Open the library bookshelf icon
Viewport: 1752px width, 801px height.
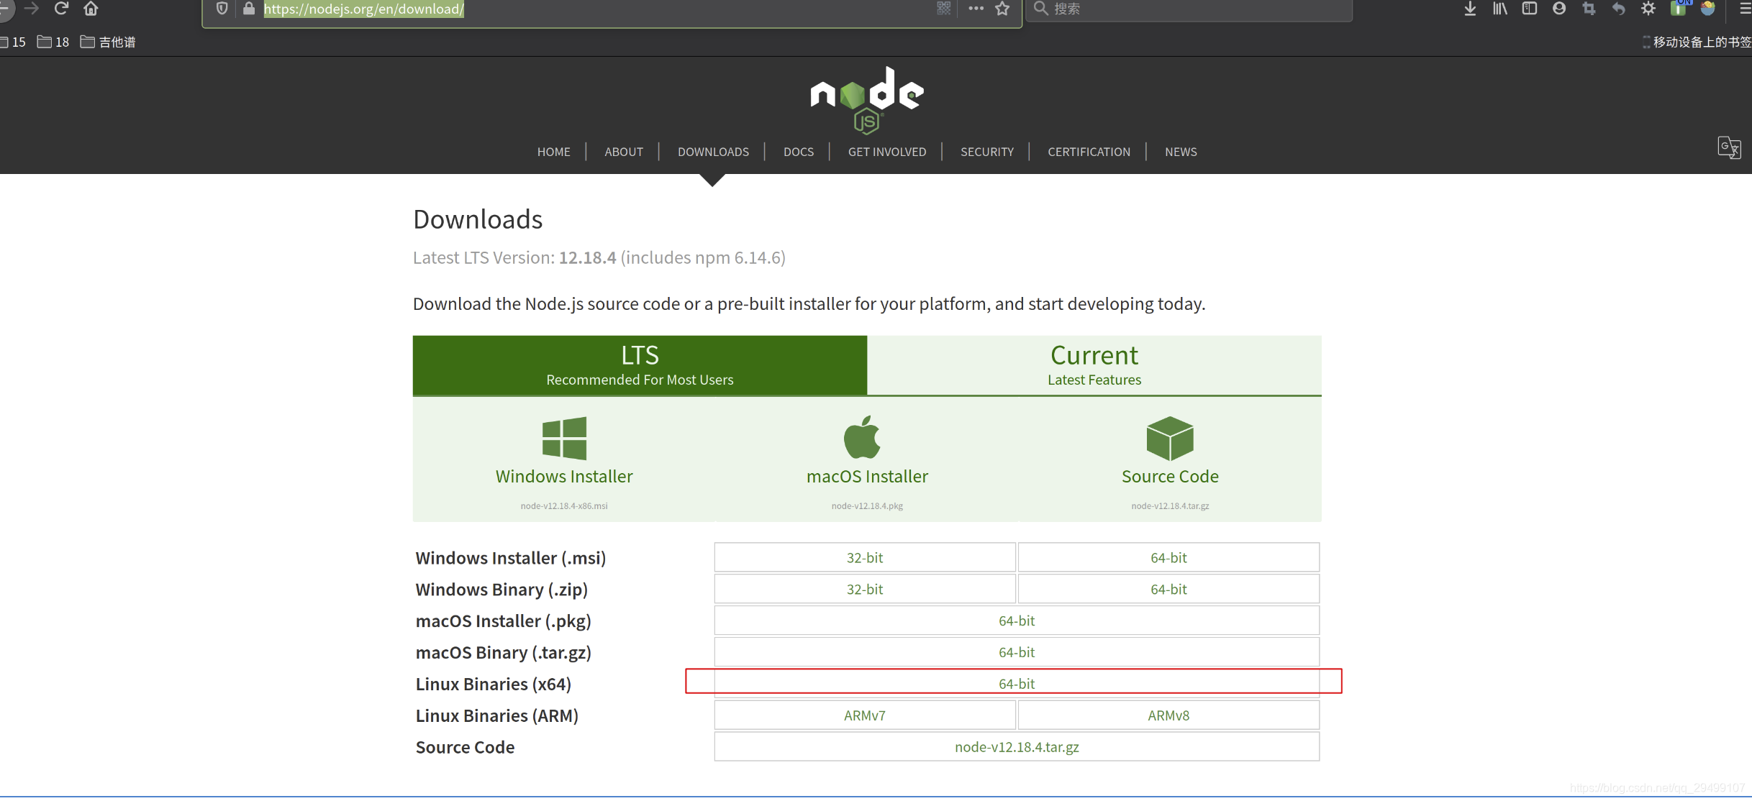point(1499,9)
